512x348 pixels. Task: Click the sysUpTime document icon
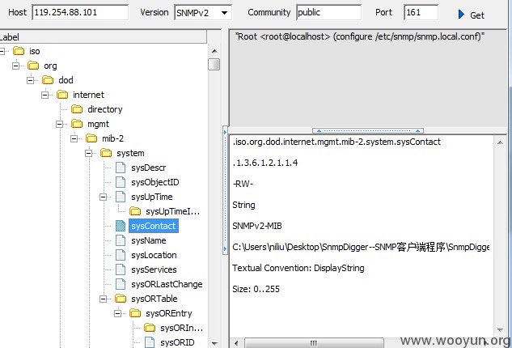click(x=121, y=197)
